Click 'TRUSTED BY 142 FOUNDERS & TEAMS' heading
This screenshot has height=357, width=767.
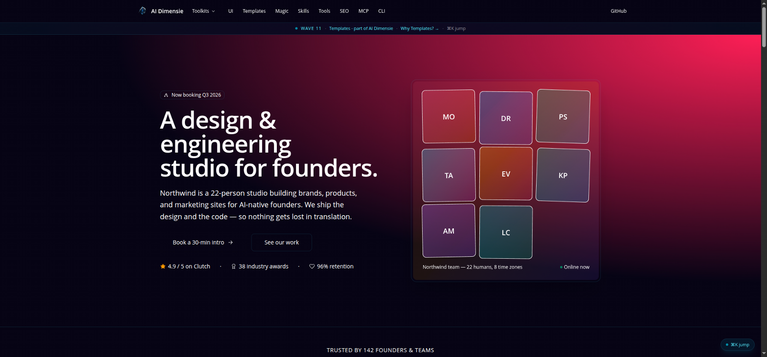pyautogui.click(x=380, y=350)
